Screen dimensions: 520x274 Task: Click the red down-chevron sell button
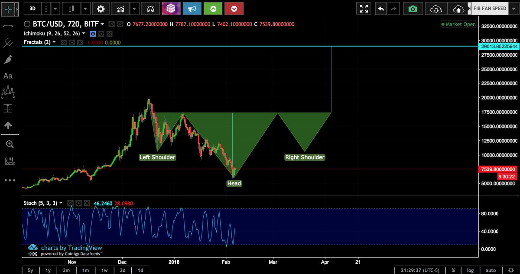click(234, 8)
